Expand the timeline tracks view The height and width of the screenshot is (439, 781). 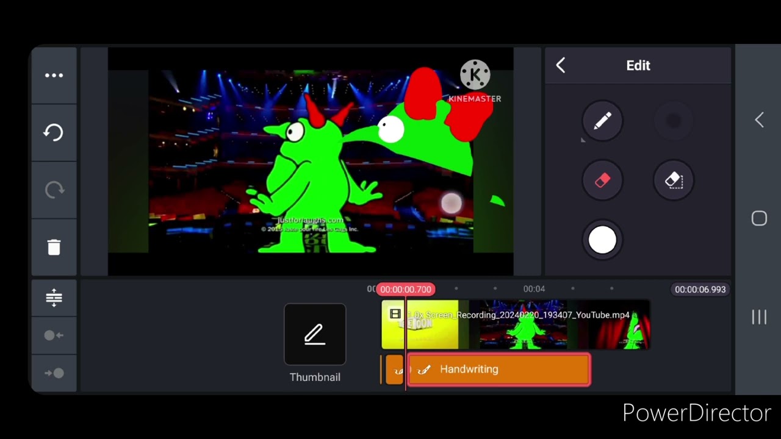pos(54,298)
